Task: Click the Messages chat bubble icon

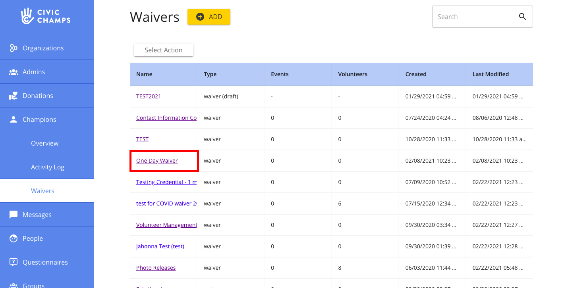Action: click(14, 215)
